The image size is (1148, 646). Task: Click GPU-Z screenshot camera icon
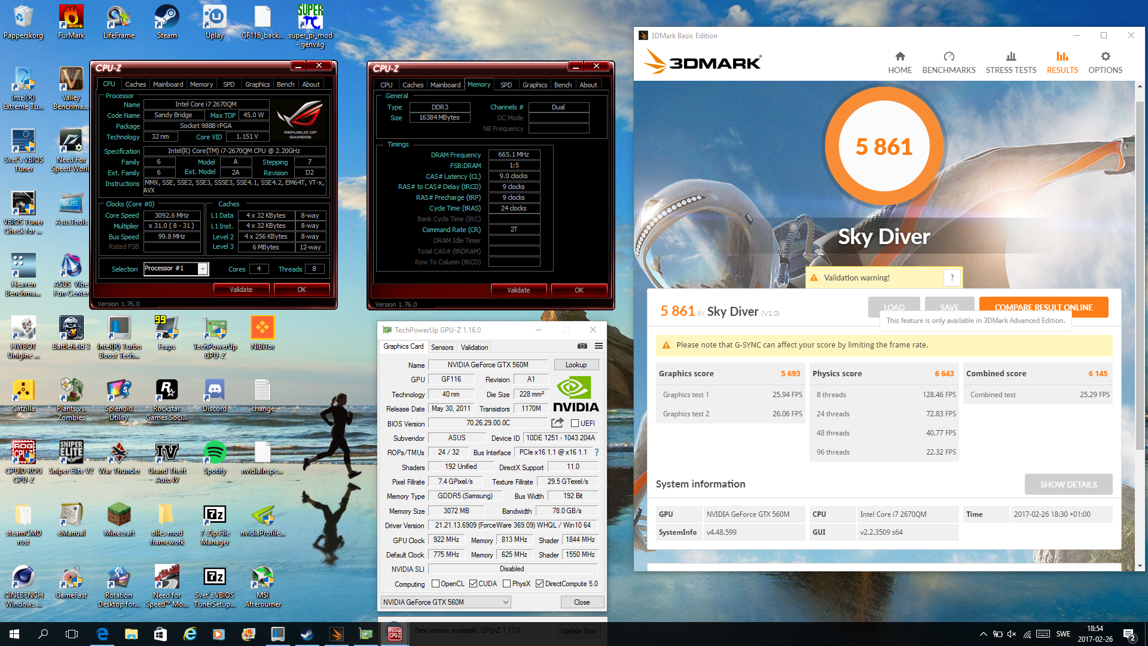(582, 346)
